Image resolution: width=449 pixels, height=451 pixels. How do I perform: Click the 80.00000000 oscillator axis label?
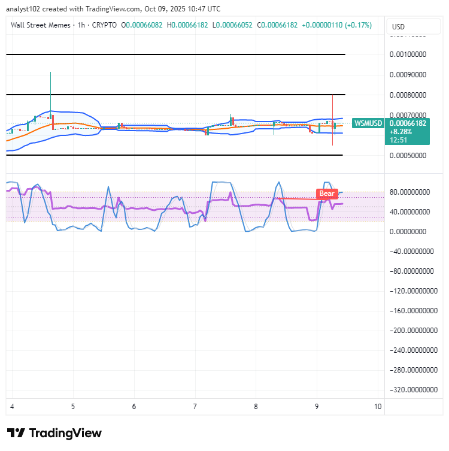point(409,192)
